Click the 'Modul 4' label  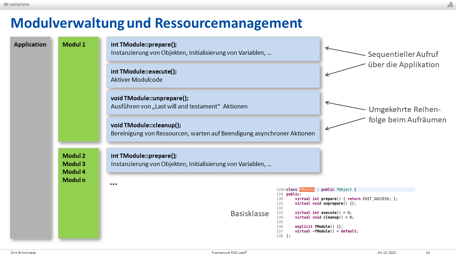74,172
